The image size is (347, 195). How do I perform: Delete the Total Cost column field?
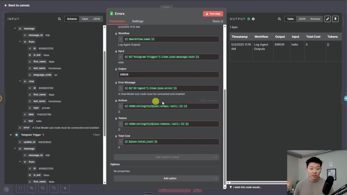116,136
